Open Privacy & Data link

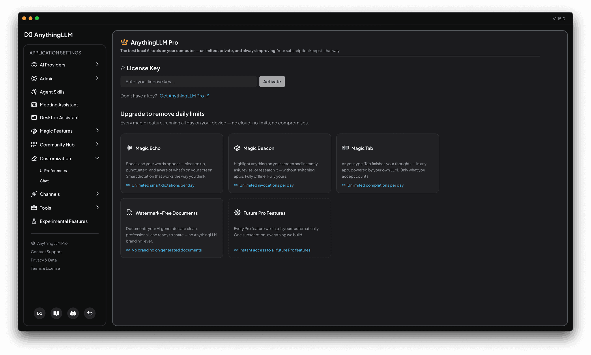pos(44,260)
